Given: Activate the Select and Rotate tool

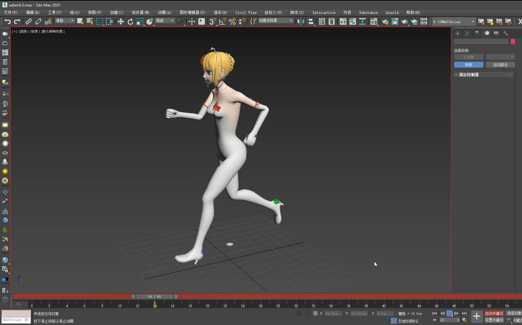Looking at the screenshot, I should click(130, 22).
